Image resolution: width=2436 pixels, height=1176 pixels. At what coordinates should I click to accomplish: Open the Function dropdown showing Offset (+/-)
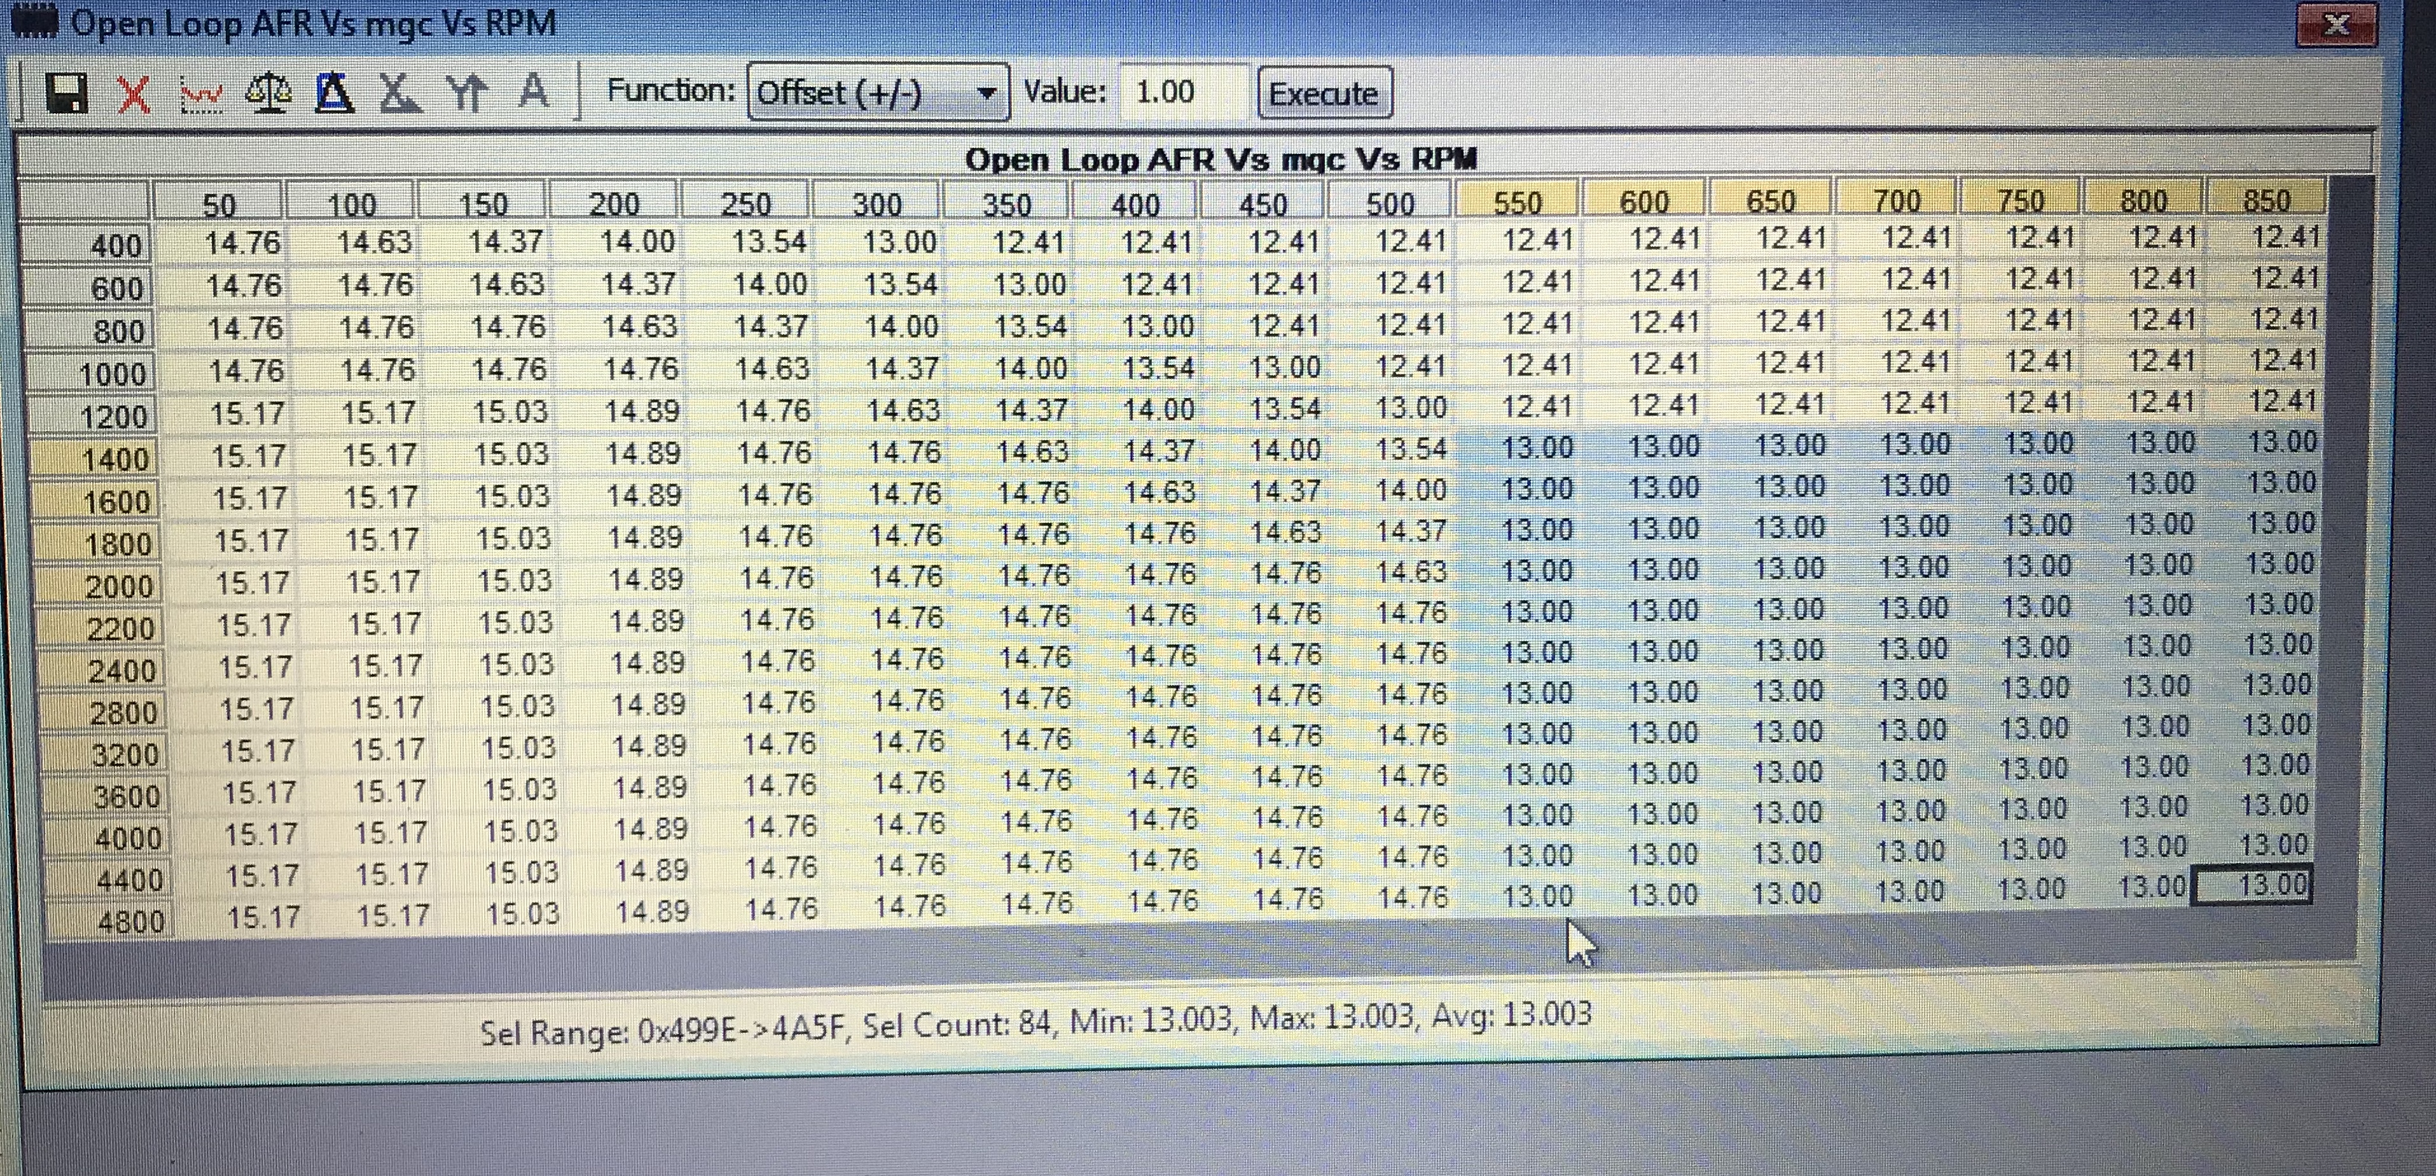point(878,92)
